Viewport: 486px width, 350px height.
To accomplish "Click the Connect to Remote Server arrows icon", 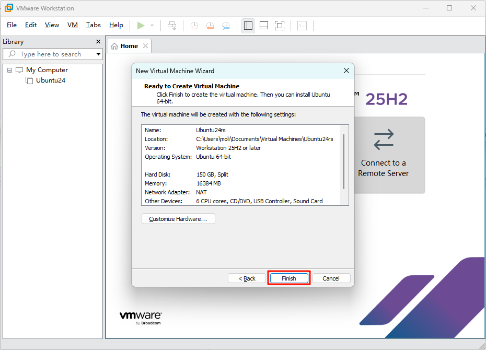I will (x=384, y=139).
